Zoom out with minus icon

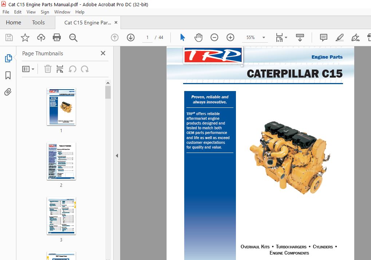coord(214,38)
